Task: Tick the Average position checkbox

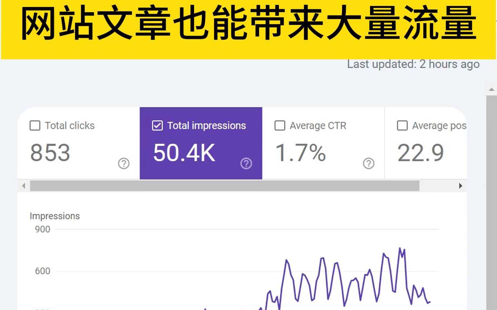Action: click(402, 125)
